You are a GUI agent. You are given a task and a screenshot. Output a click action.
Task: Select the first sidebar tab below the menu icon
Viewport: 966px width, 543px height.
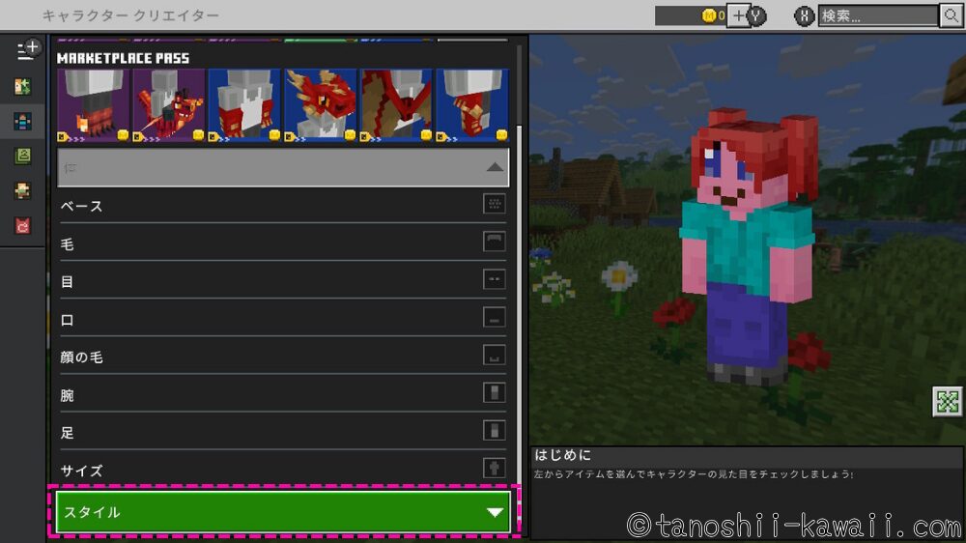(22, 87)
